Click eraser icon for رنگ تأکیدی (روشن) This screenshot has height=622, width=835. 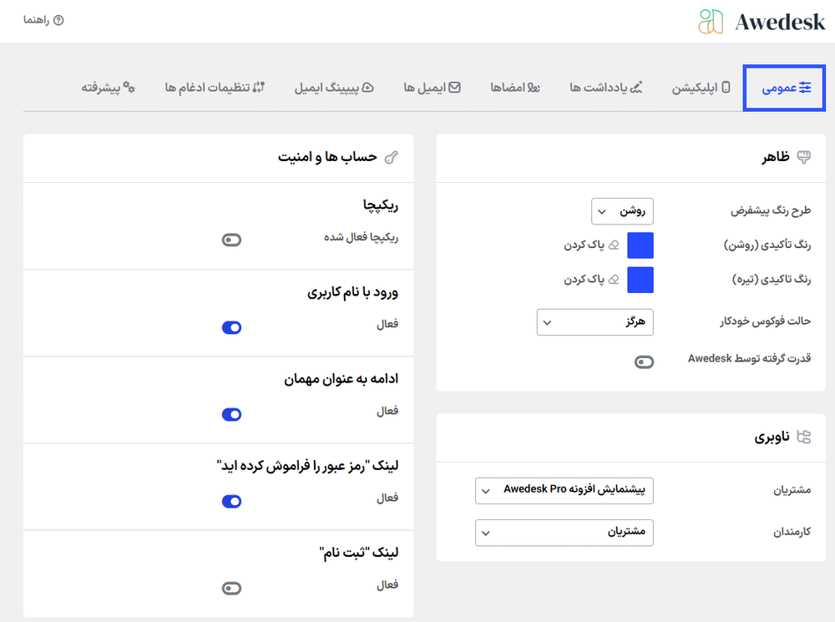click(x=614, y=246)
